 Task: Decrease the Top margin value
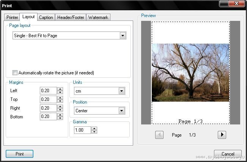60,101
